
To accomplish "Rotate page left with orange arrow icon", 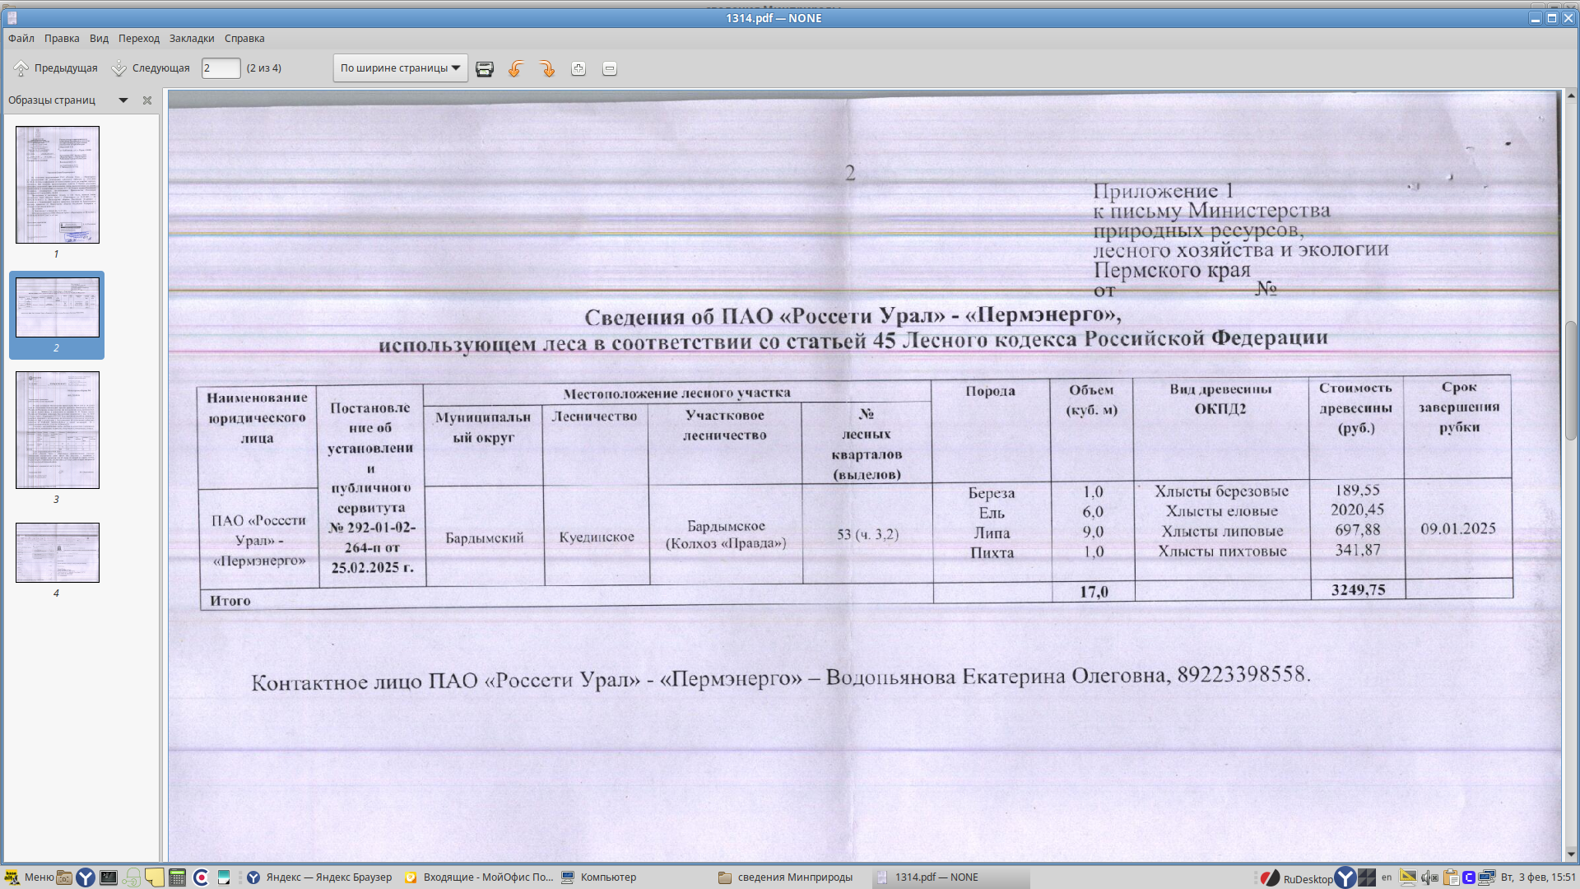I will point(516,69).
